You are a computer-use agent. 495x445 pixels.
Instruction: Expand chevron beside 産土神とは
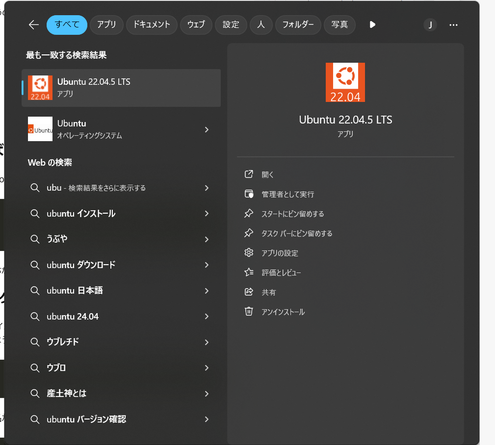pyautogui.click(x=207, y=394)
